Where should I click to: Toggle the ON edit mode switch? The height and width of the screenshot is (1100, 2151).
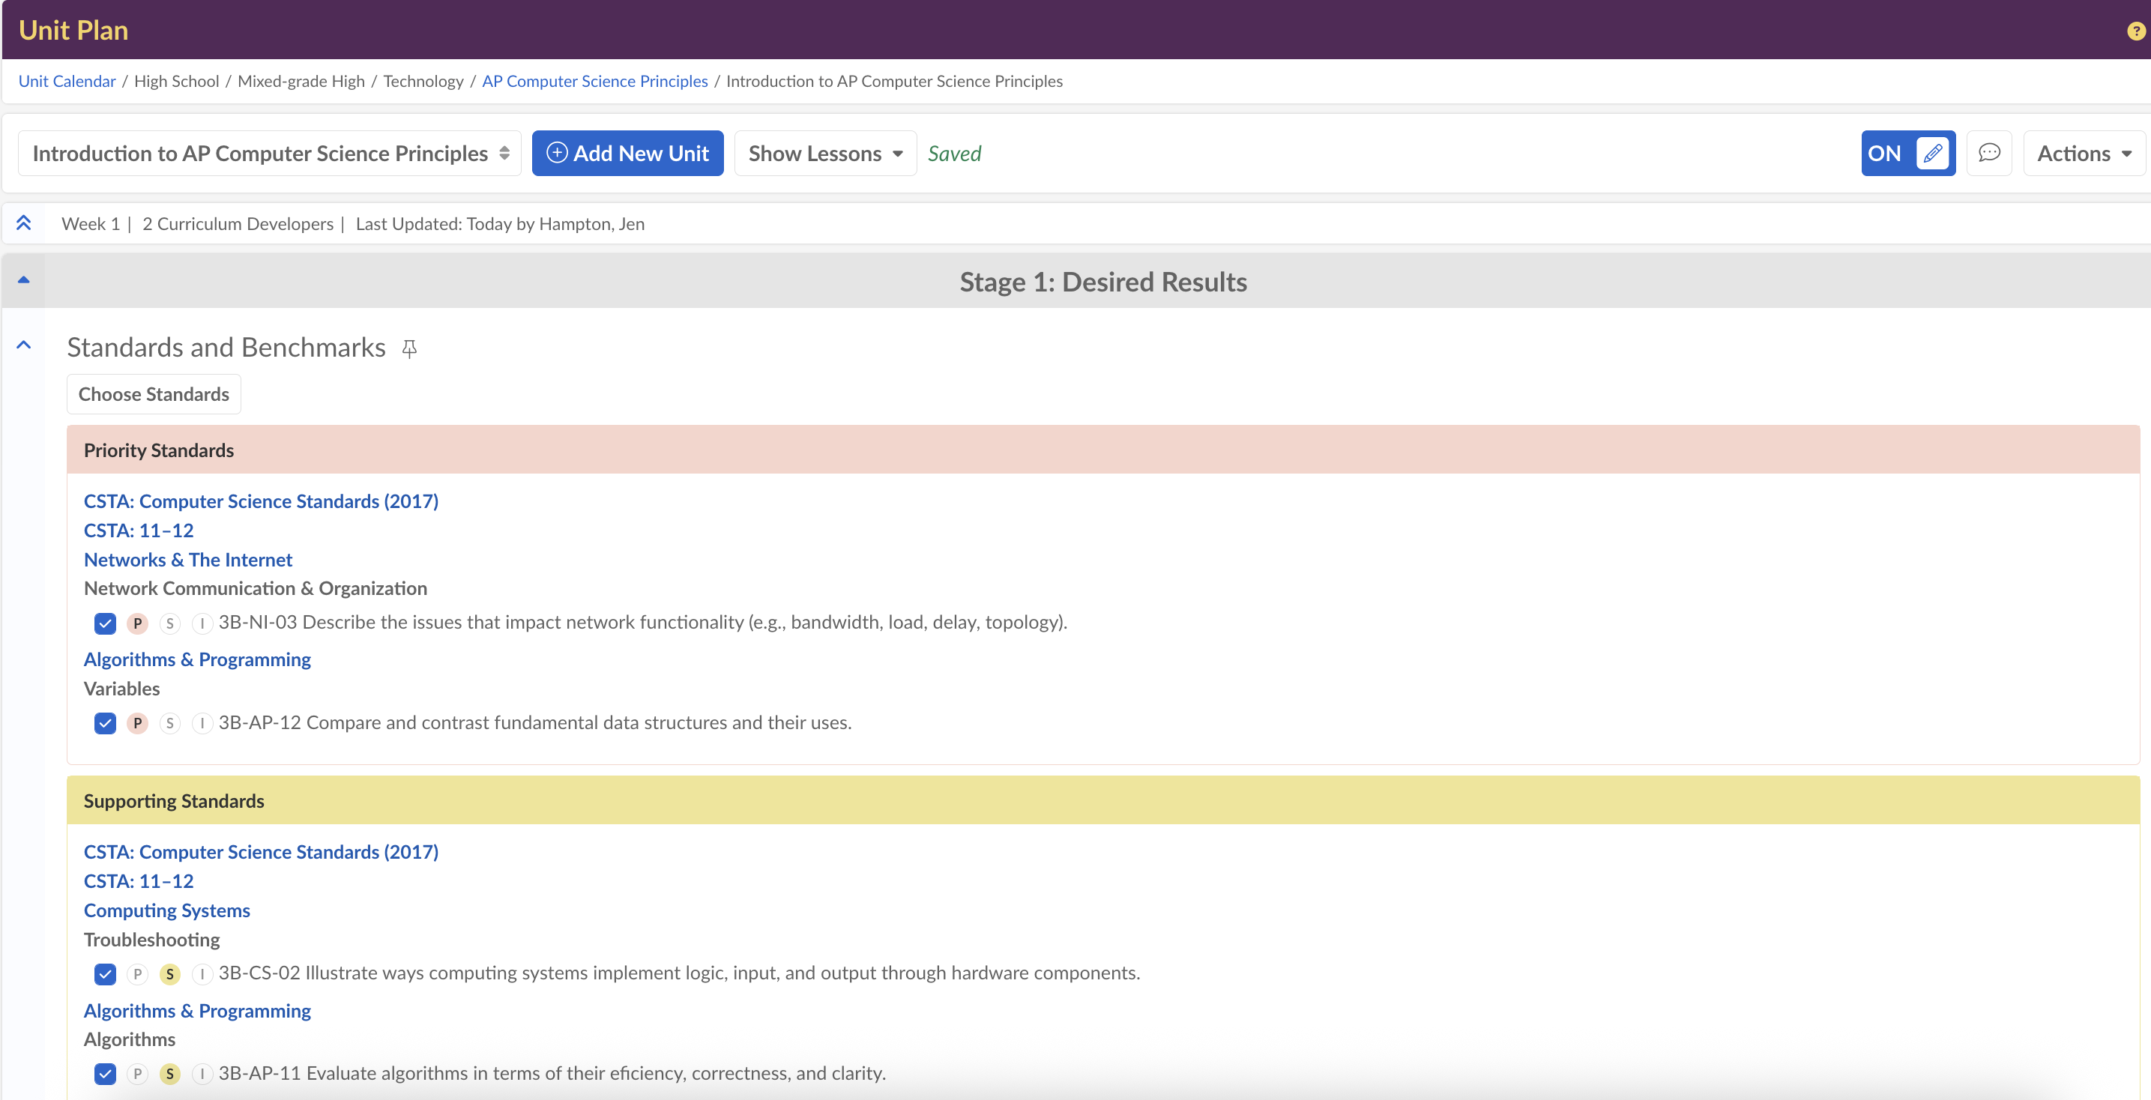(x=1908, y=154)
